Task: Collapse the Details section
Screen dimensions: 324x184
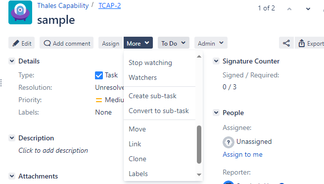Action: [x=12, y=61]
